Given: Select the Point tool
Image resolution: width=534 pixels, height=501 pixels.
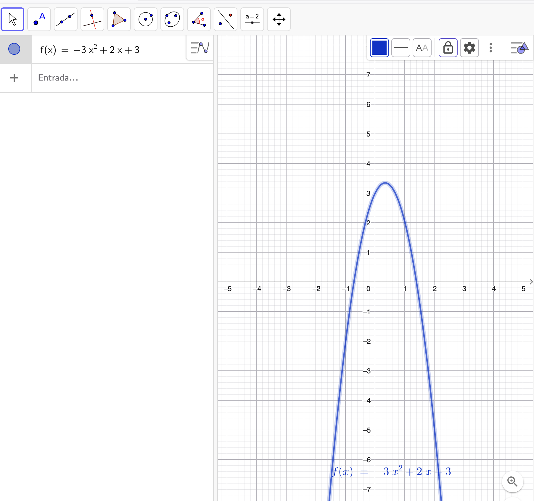Looking at the screenshot, I should [x=39, y=20].
